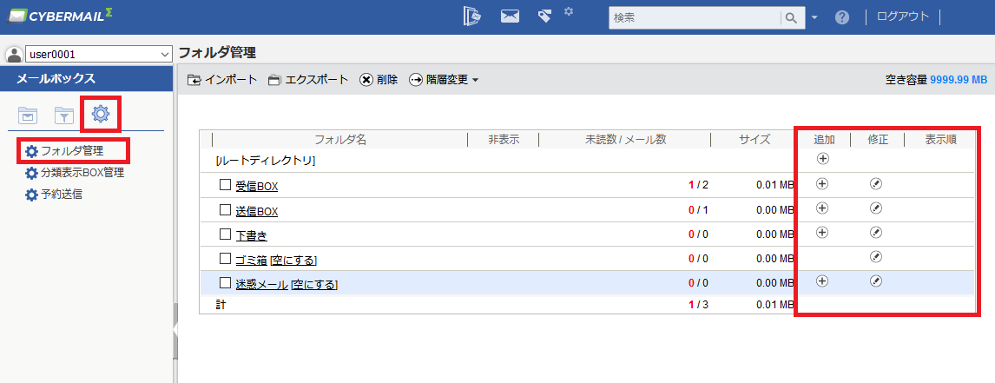Focus the 検索 search field
Image resolution: width=995 pixels, height=383 pixels.
[695, 17]
